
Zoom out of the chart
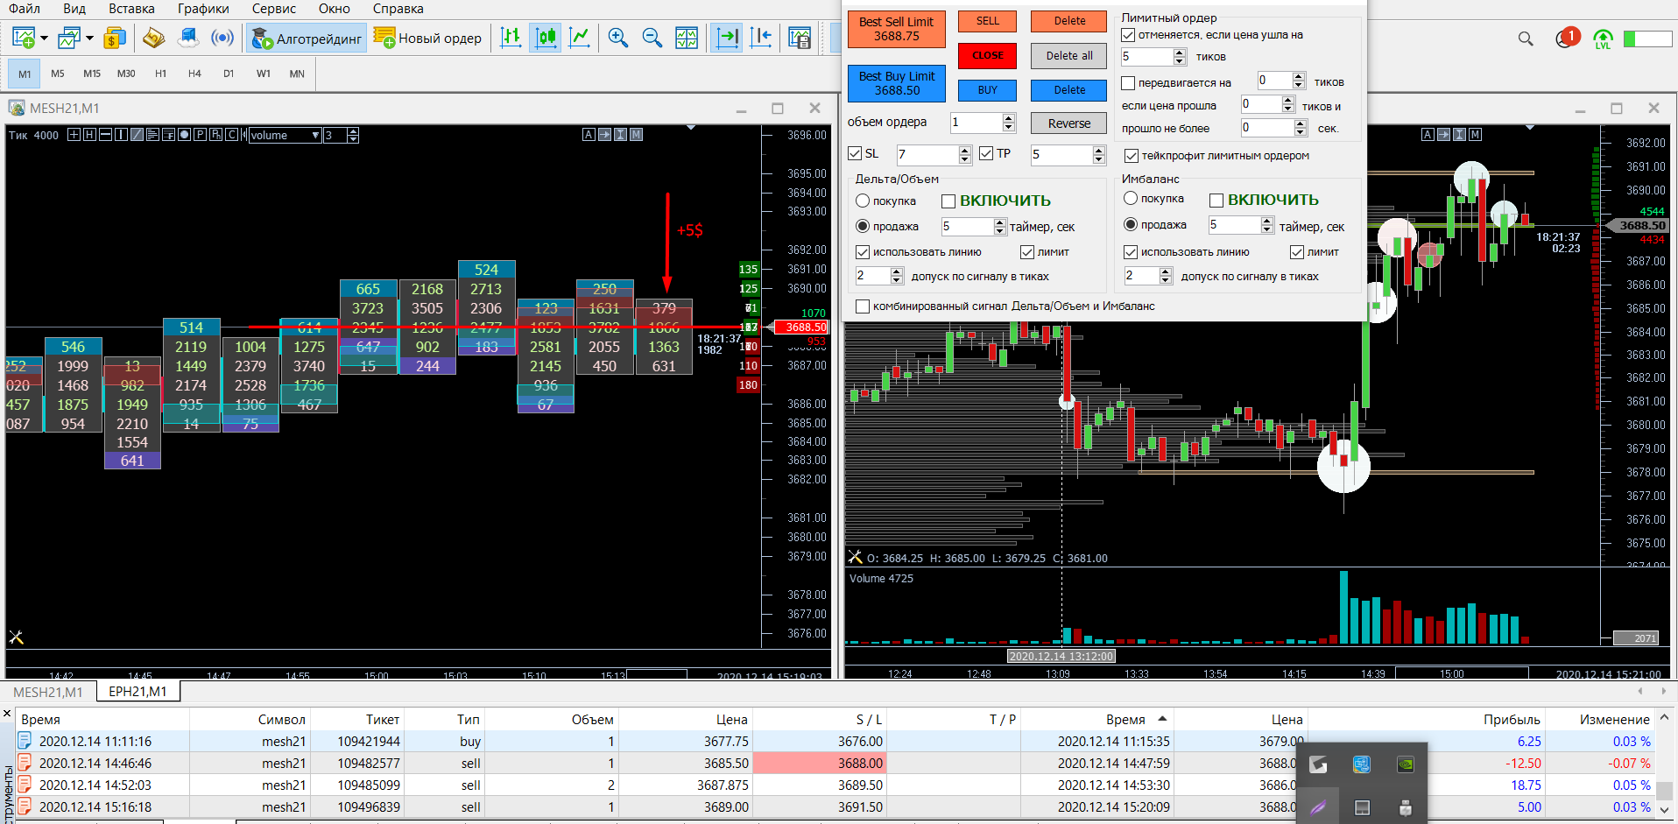[x=652, y=38]
